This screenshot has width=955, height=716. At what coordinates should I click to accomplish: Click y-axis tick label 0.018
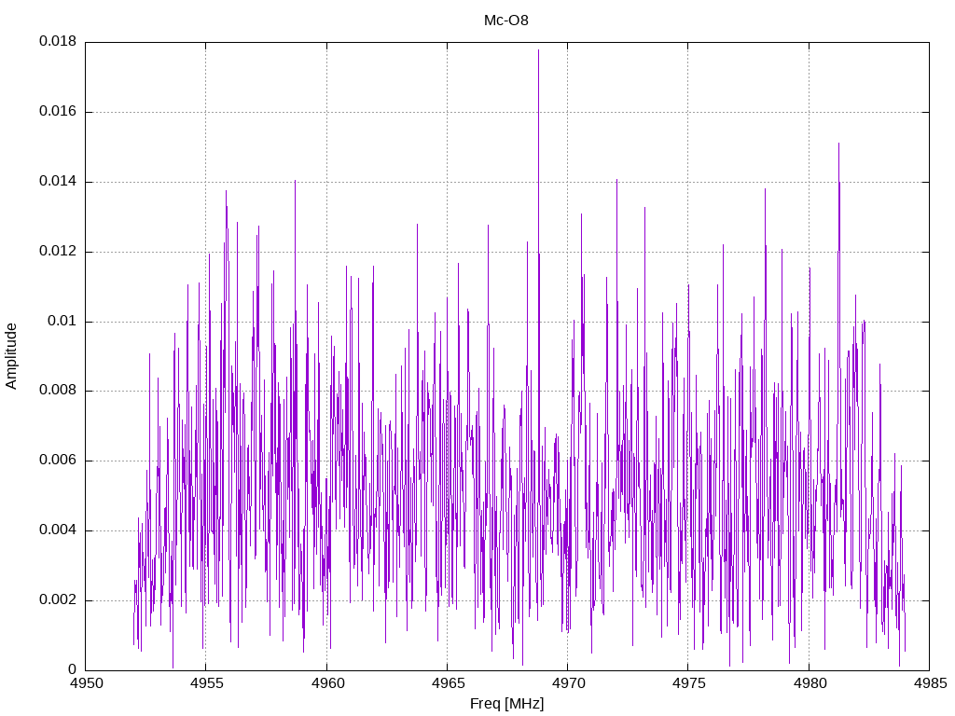pos(58,41)
